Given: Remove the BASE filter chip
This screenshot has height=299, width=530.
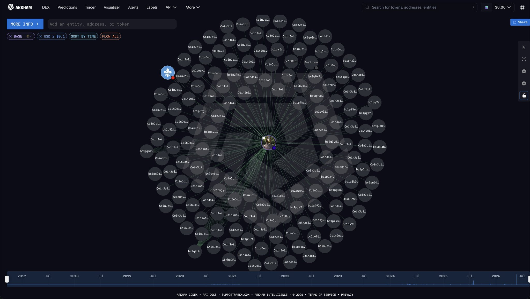Looking at the screenshot, I should (x=10, y=36).
